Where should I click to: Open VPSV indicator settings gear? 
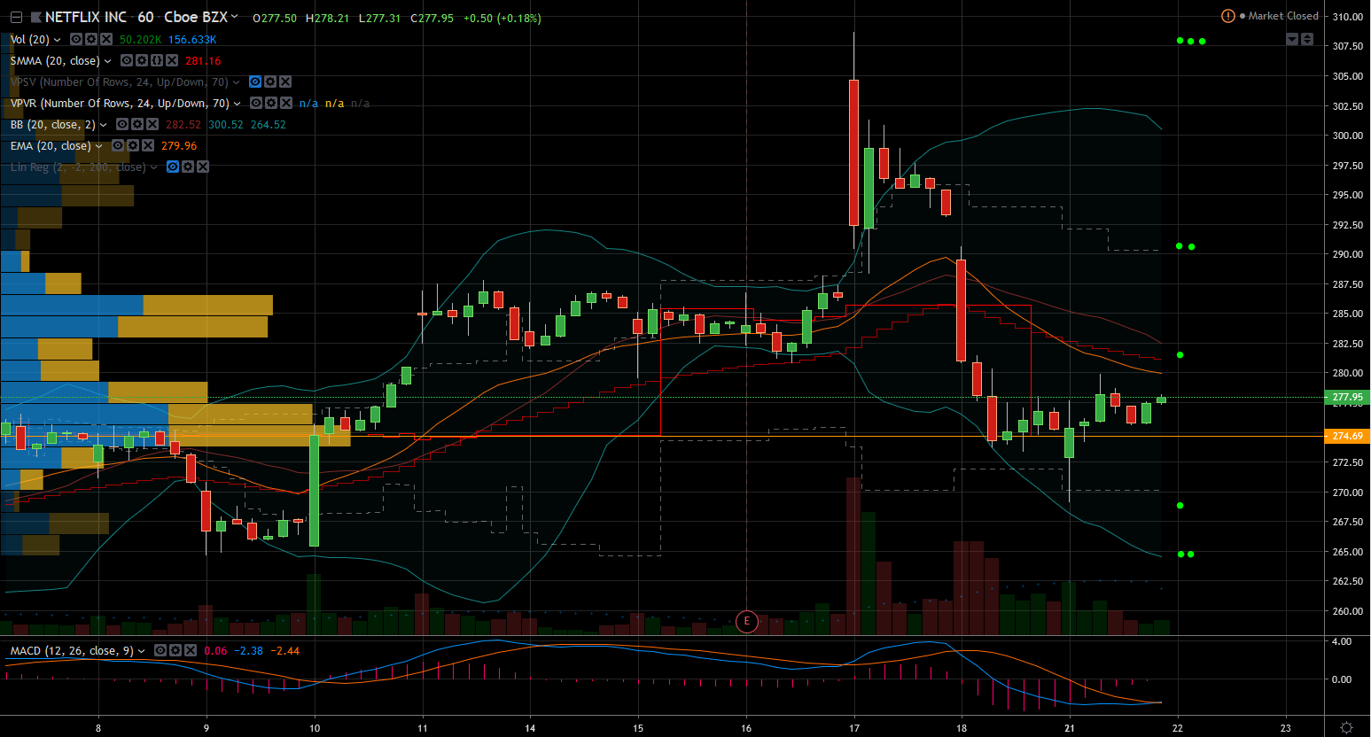point(270,82)
